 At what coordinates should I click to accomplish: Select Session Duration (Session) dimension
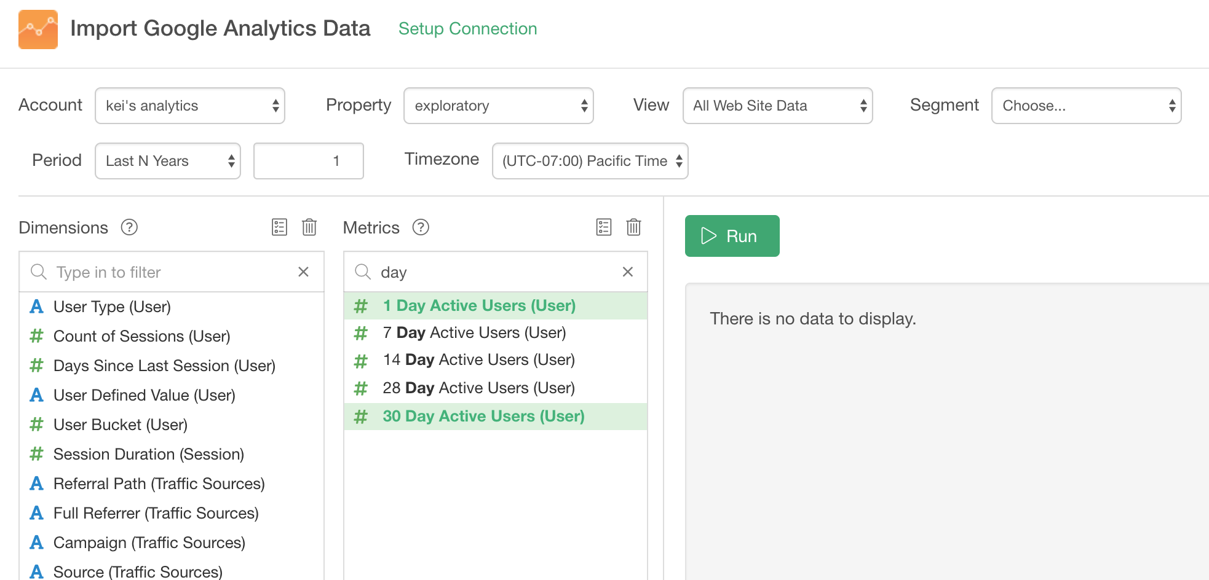click(x=172, y=454)
